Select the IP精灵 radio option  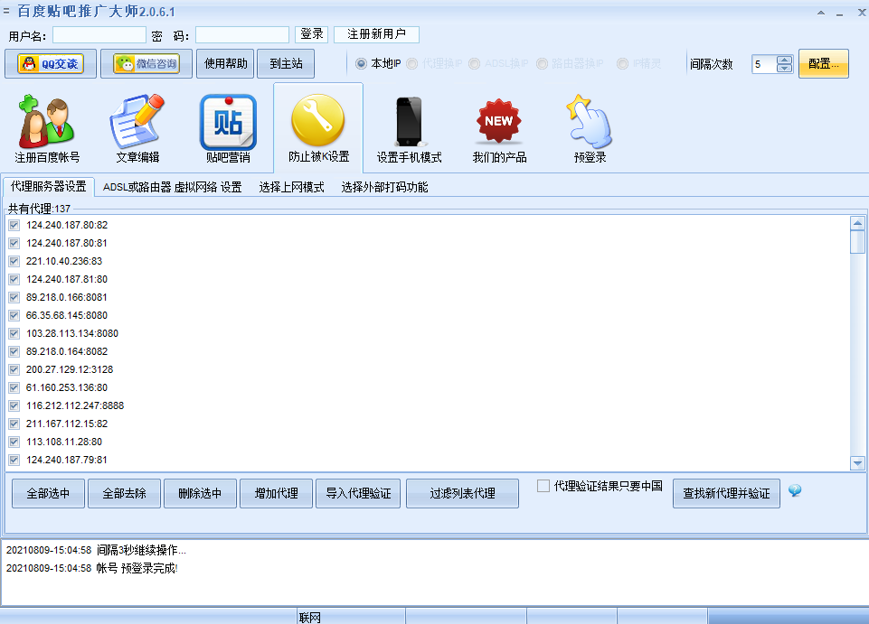point(623,64)
